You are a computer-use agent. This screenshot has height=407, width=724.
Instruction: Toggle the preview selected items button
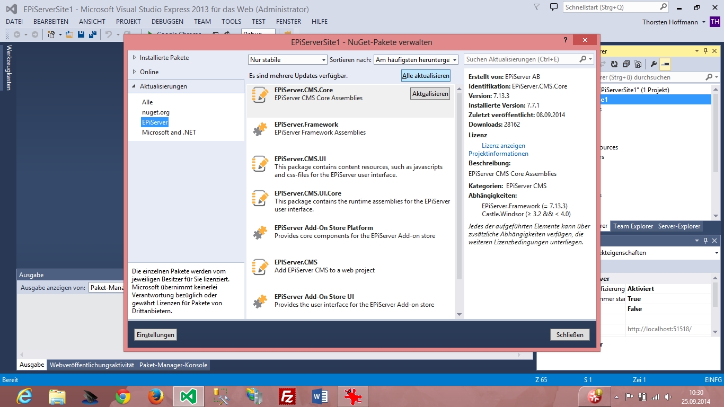pyautogui.click(x=665, y=64)
